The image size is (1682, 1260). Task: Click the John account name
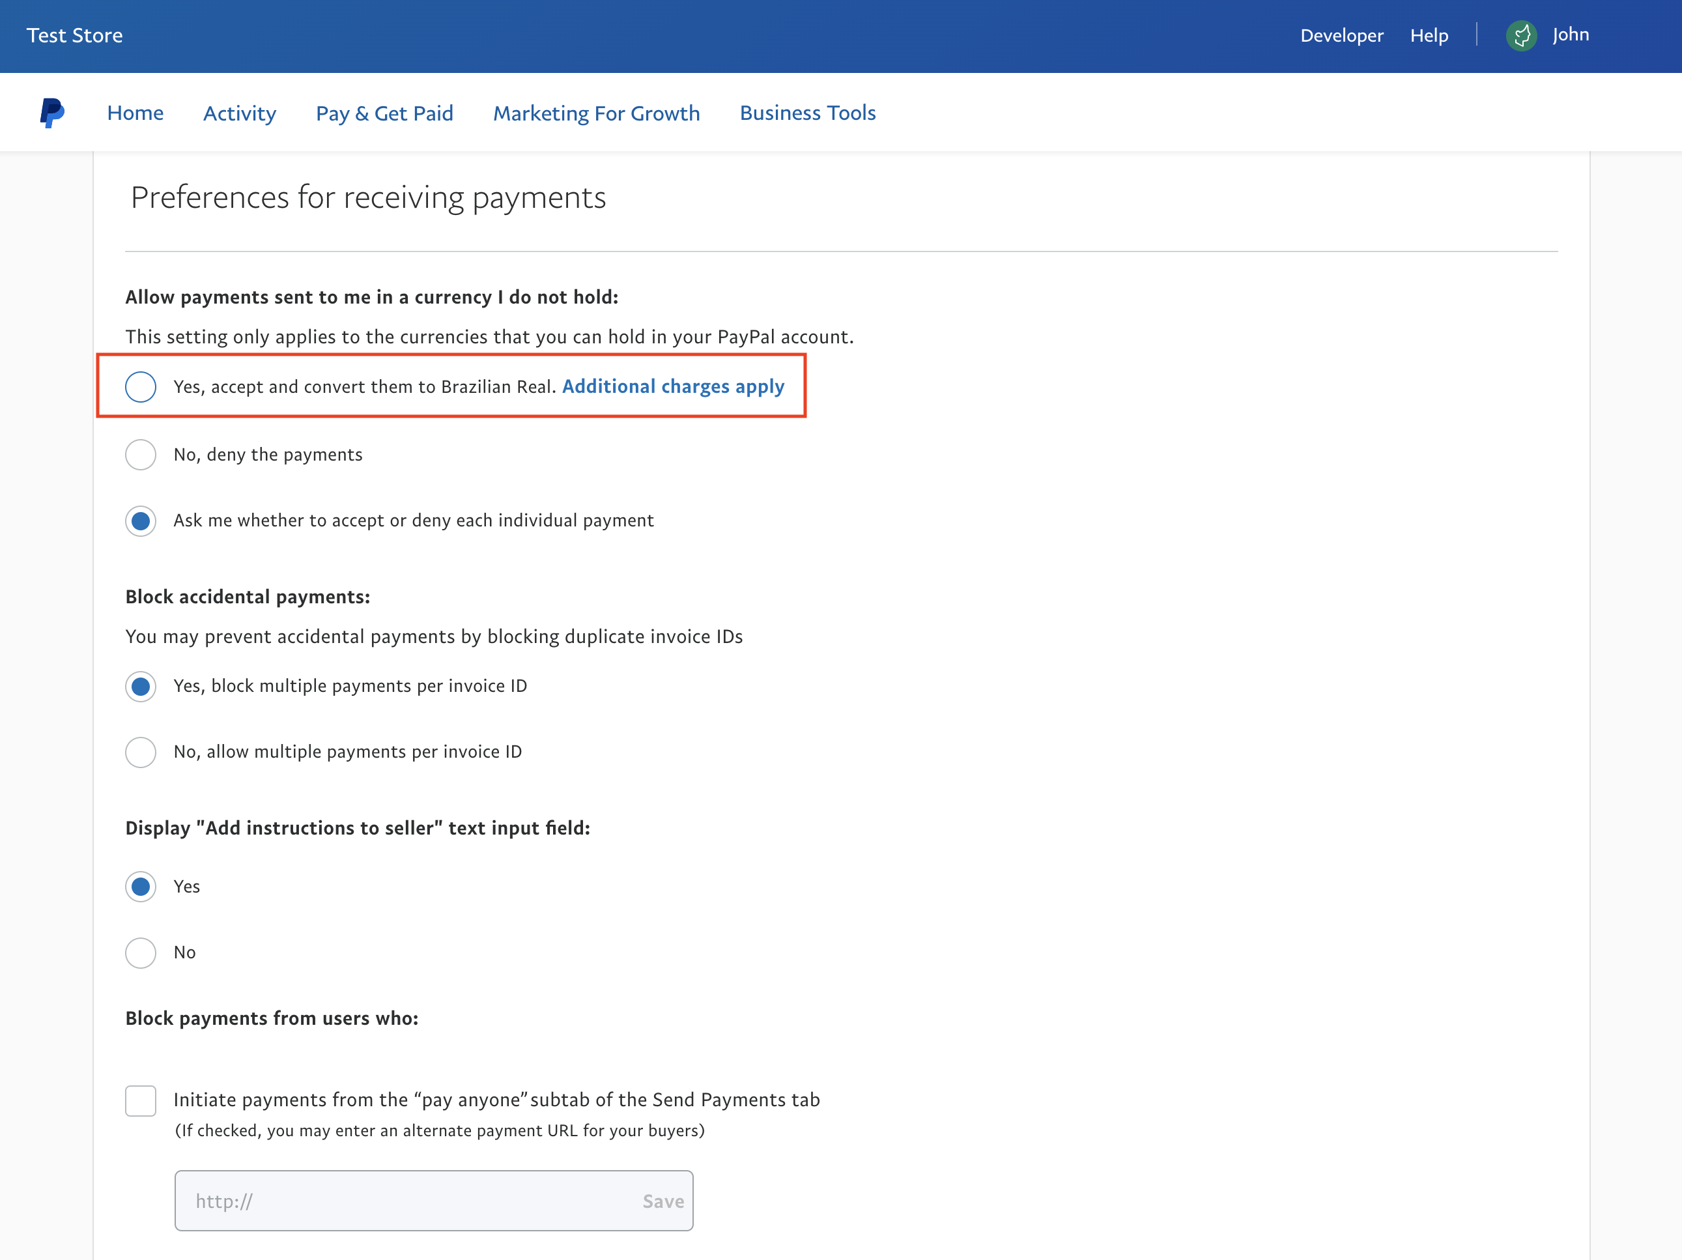(1570, 35)
